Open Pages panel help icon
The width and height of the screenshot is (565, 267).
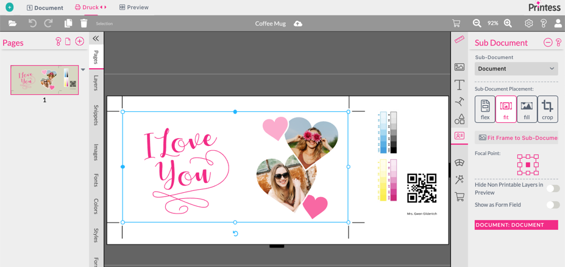[59, 42]
